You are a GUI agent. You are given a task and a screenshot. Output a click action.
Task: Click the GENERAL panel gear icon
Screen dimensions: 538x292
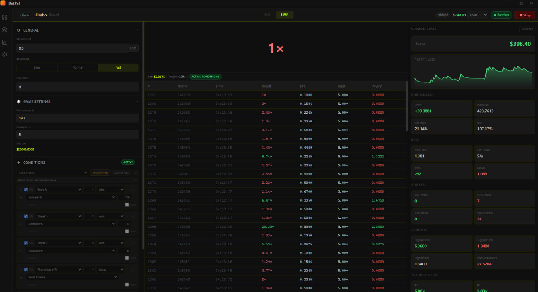(x=18, y=30)
